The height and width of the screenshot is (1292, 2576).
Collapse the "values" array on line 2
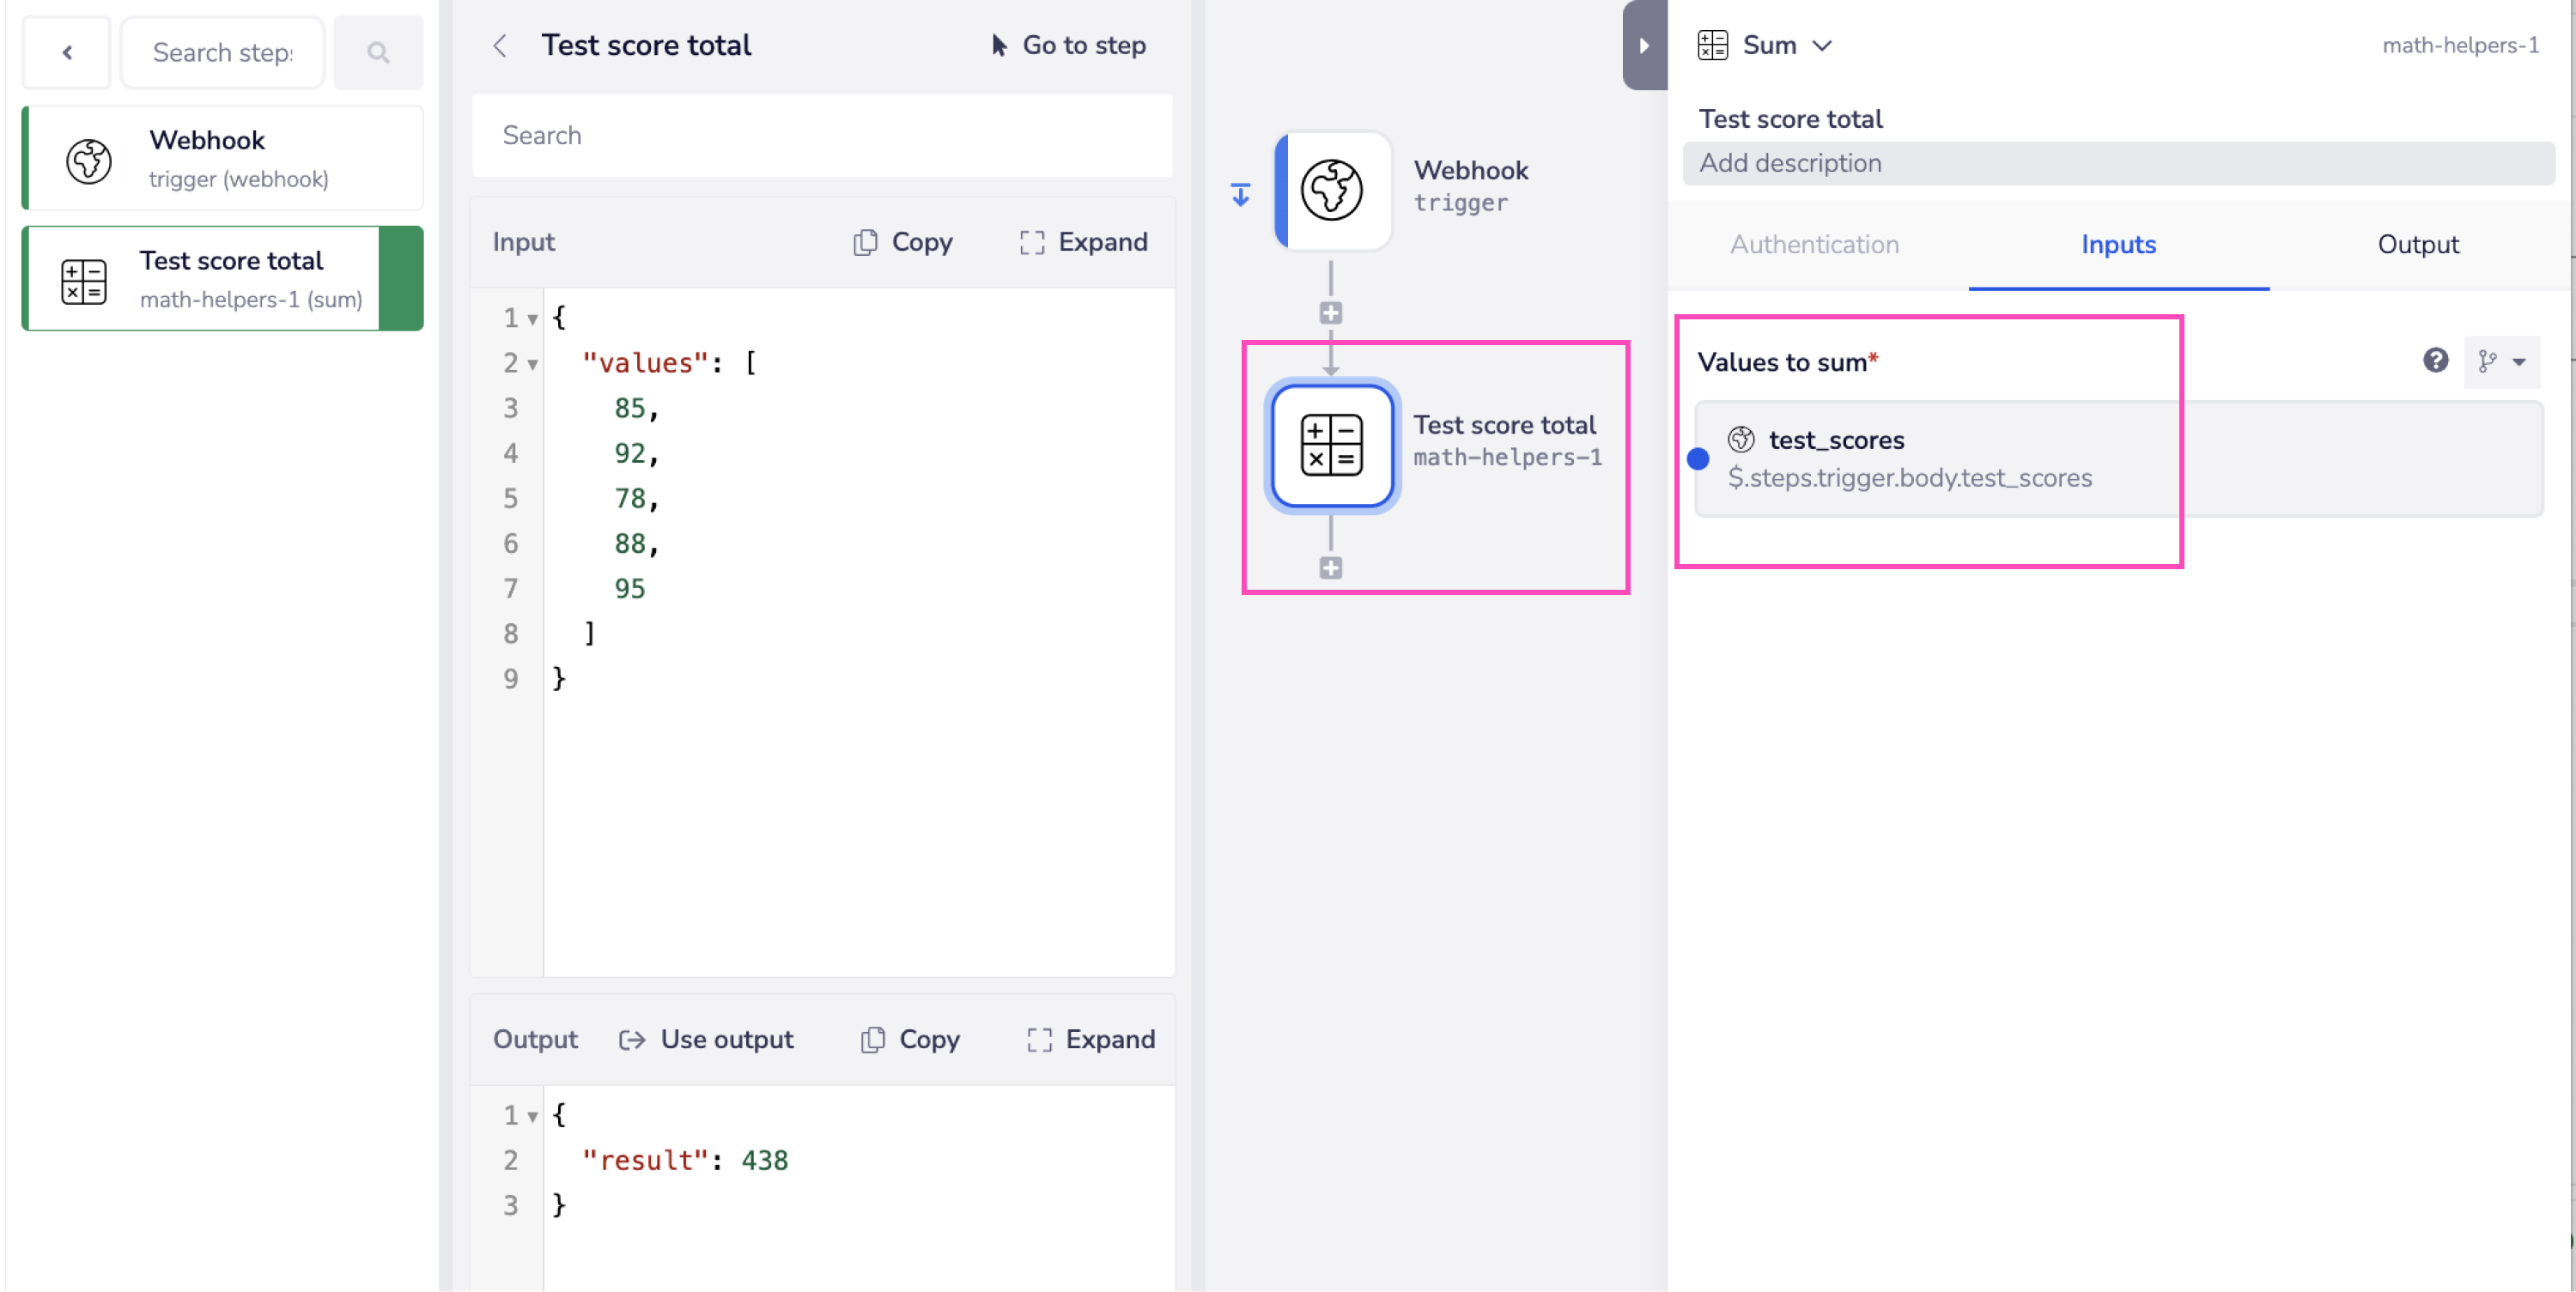[x=533, y=364]
